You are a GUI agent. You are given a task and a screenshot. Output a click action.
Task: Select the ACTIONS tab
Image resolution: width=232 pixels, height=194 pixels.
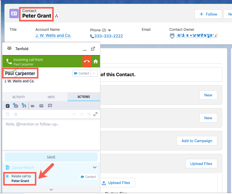point(84,97)
